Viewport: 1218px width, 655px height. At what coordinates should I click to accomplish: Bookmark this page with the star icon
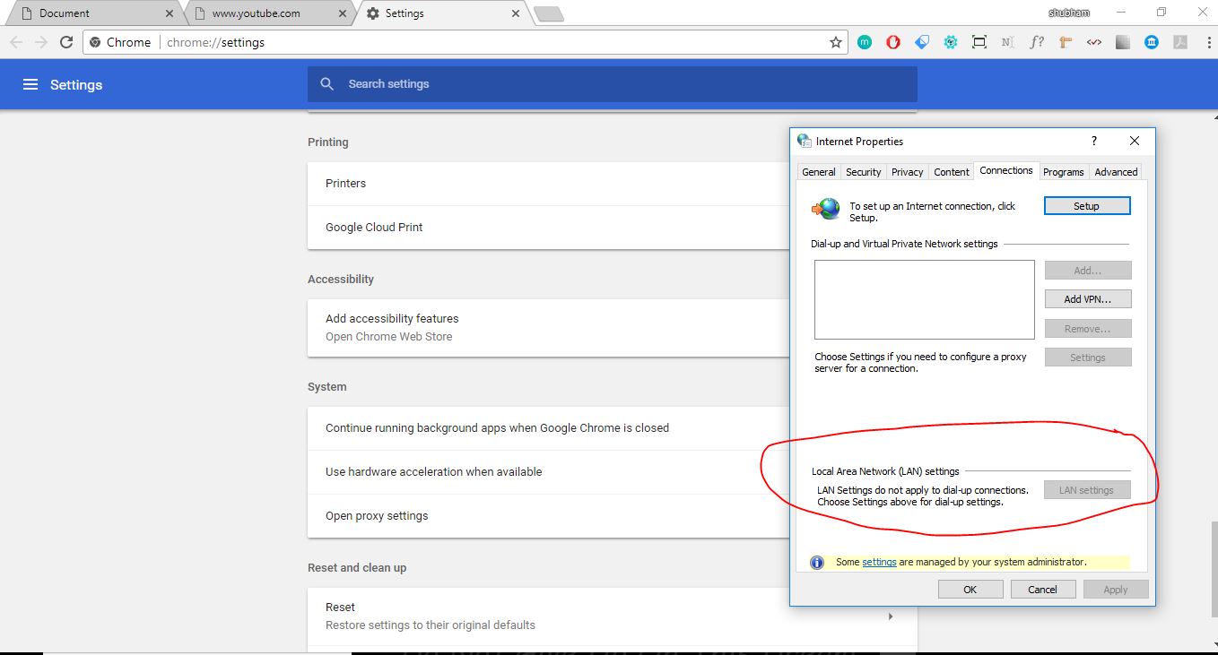(836, 42)
